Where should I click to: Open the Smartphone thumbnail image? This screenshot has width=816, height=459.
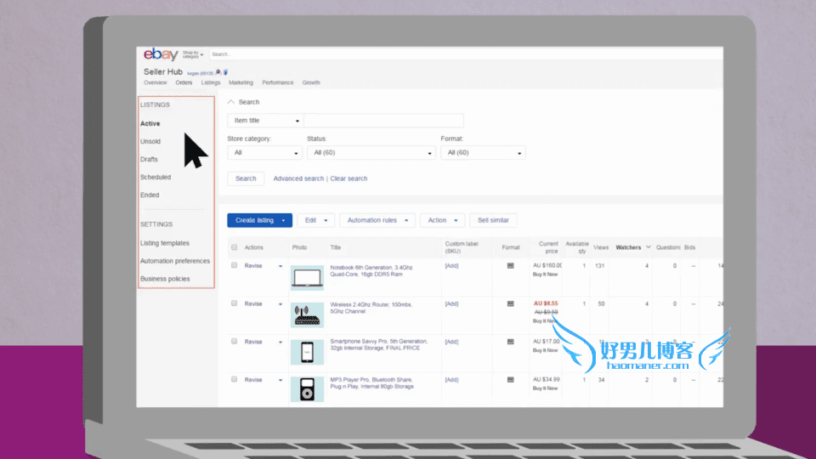pos(307,352)
